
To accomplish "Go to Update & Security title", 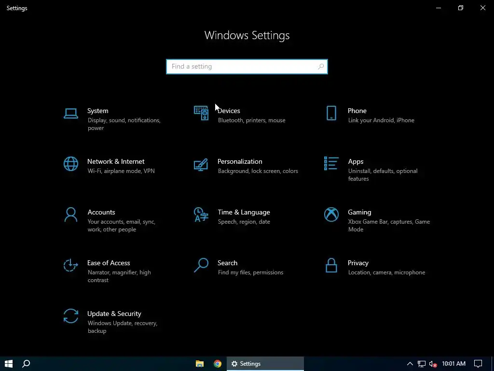I will pyautogui.click(x=114, y=314).
